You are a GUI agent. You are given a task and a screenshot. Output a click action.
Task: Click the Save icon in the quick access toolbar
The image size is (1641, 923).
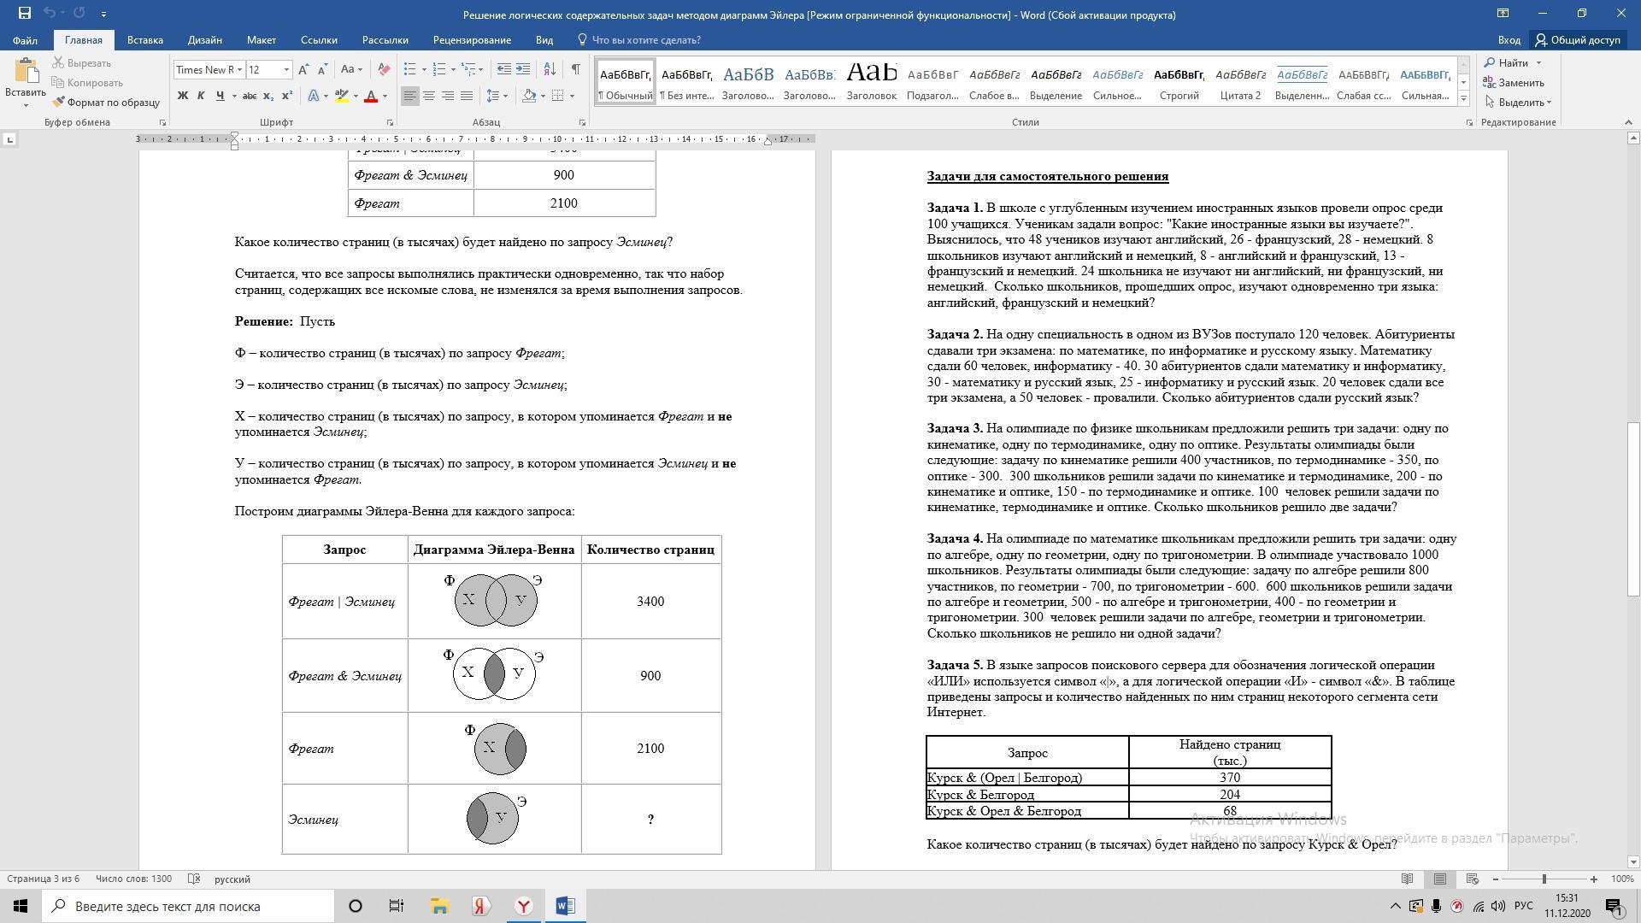tap(24, 14)
